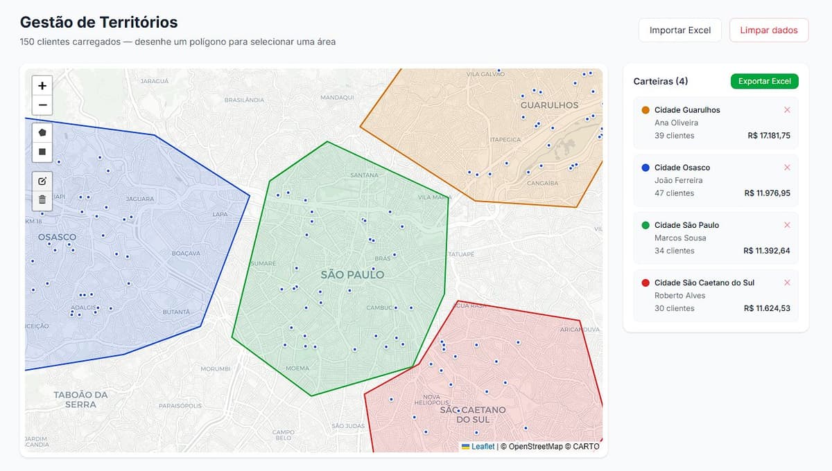The image size is (832, 471).
Task: Export portfolios with Exportar Excel
Action: (764, 82)
